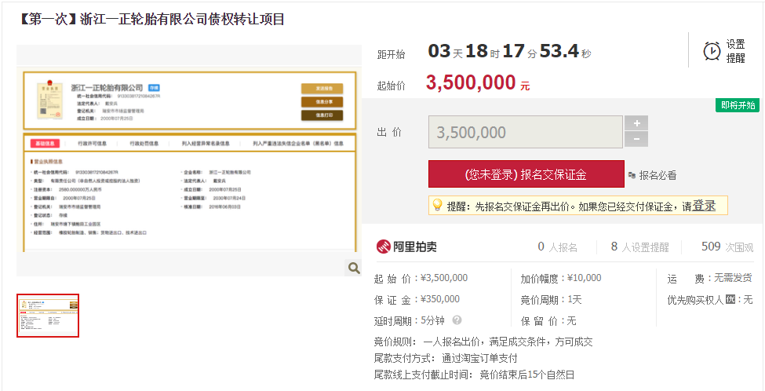Click the 竞价规则 line text
765x391 pixels.
(483, 342)
